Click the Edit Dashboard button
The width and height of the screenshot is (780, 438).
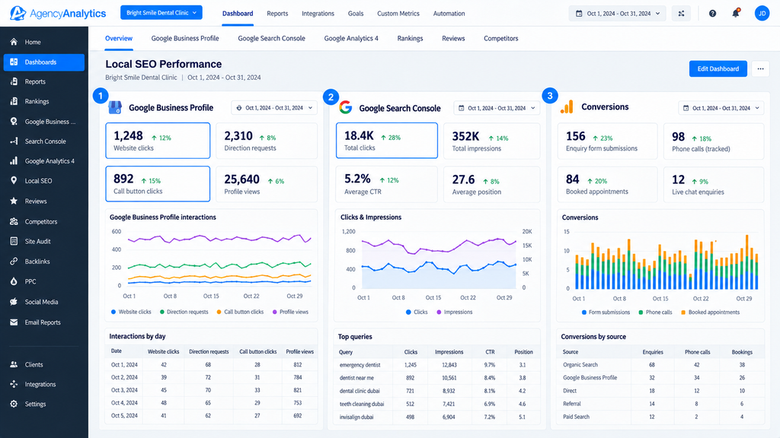click(718, 68)
